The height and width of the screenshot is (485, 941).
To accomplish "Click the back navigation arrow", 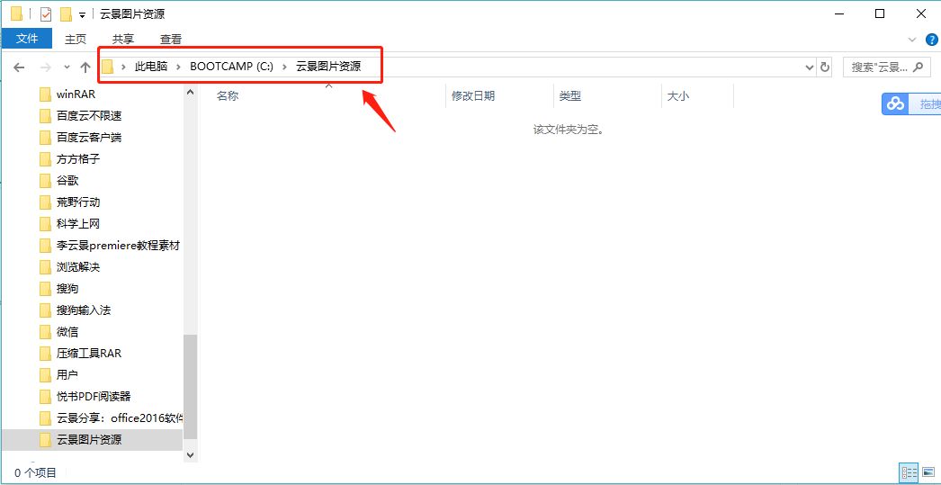I will 19,67.
